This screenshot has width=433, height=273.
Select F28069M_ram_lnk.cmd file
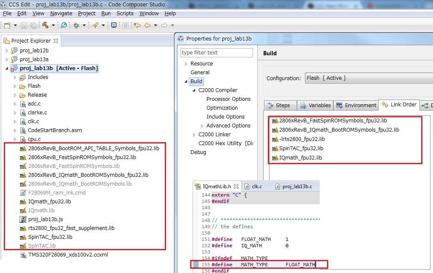click(57, 192)
